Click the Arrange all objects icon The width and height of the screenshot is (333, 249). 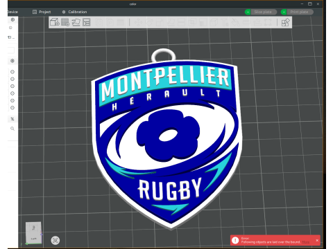(87, 22)
